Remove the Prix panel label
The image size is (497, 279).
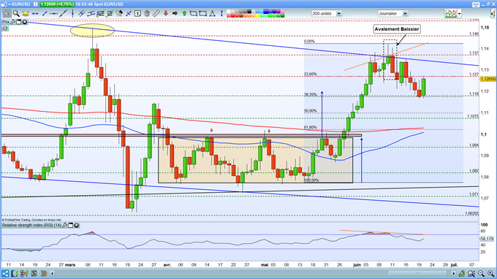pos(25,21)
